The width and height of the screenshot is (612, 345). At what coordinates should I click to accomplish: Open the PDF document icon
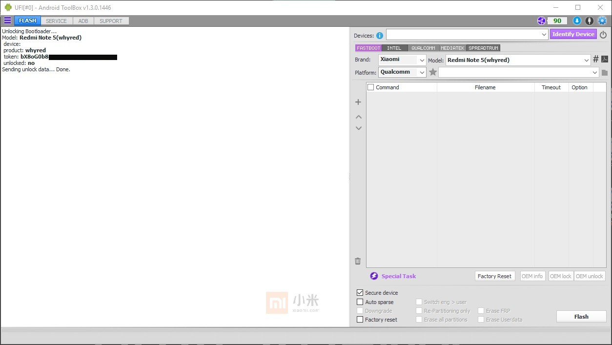point(605,59)
